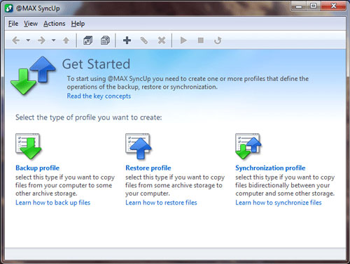Click the plus icon to add profile

(x=127, y=41)
